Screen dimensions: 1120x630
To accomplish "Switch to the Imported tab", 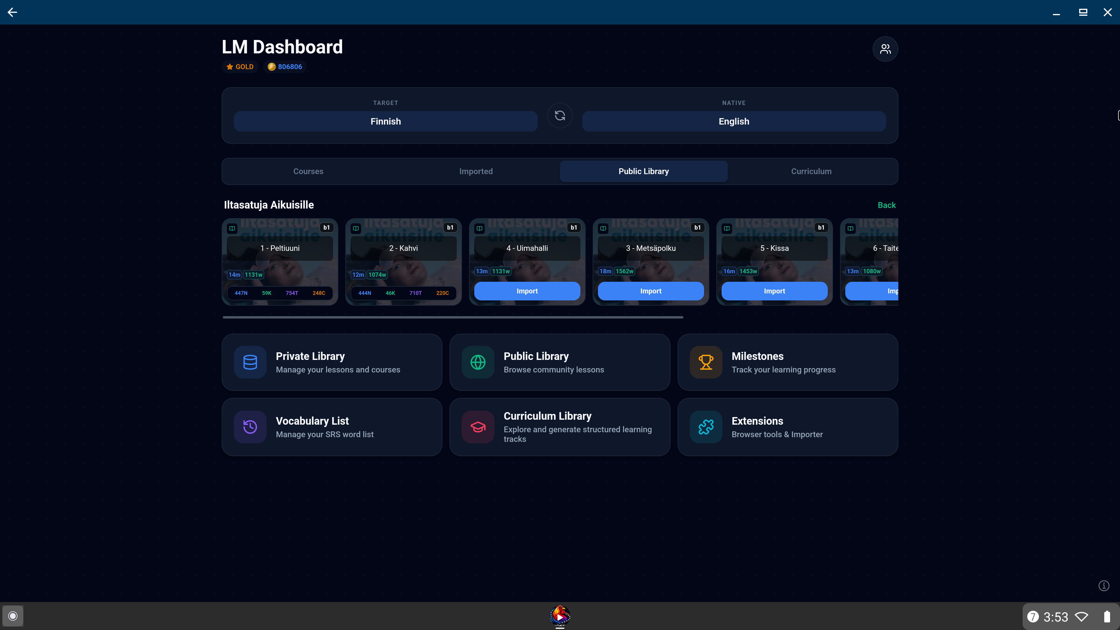I will click(476, 171).
